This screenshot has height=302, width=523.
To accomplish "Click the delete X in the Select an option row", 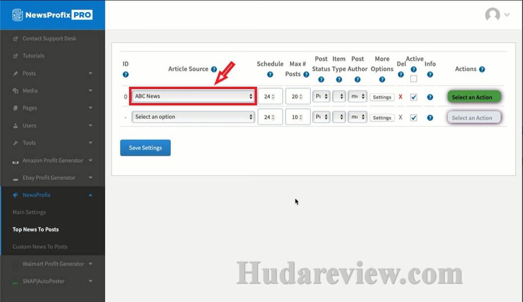I will [x=400, y=117].
